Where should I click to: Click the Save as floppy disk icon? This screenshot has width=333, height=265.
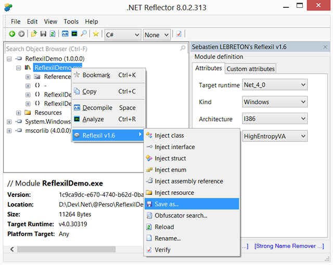149,204
